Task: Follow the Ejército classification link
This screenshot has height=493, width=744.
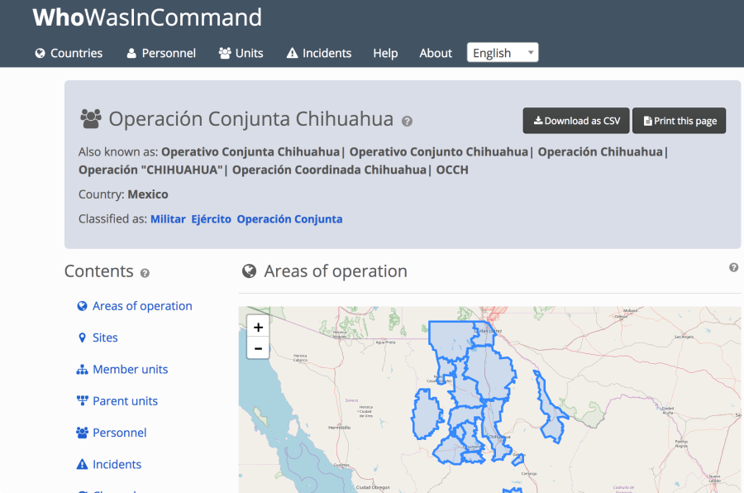Action: 211,219
